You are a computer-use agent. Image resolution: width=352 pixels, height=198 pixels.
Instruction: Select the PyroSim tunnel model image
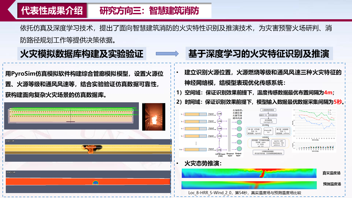71,116
